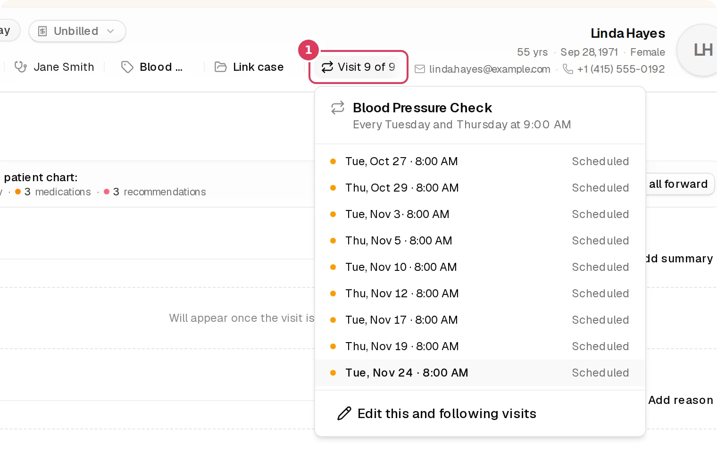Click the 3 medications indicator
Image resolution: width=717 pixels, height=453 pixels.
click(53, 192)
